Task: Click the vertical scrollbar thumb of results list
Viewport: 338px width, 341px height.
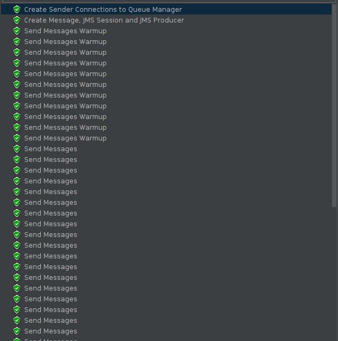Action: coord(334,105)
